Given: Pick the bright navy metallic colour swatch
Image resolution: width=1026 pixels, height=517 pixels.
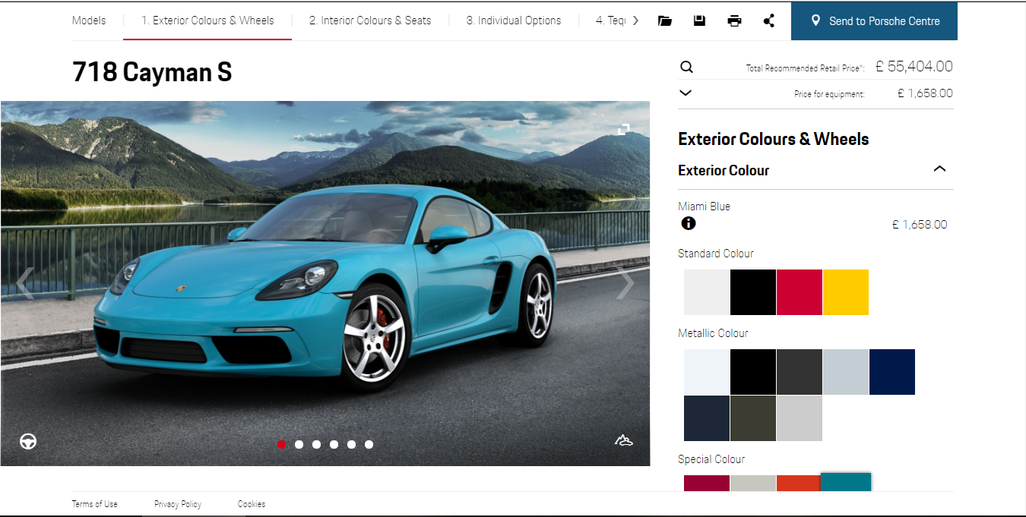Looking at the screenshot, I should (x=892, y=372).
